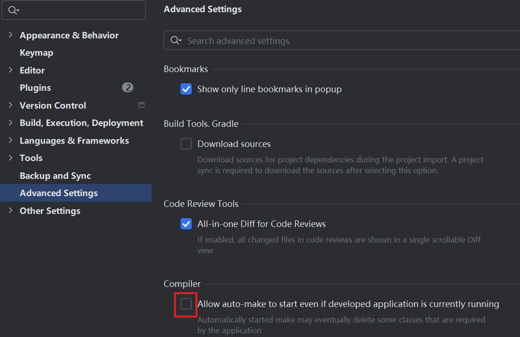The height and width of the screenshot is (337, 520).
Task: Click the magnifier icon in sidebar search box
Action: point(13,10)
